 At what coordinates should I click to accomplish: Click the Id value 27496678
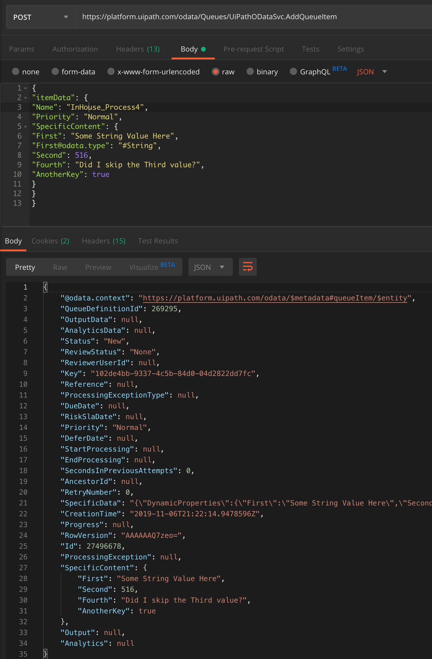[104, 546]
